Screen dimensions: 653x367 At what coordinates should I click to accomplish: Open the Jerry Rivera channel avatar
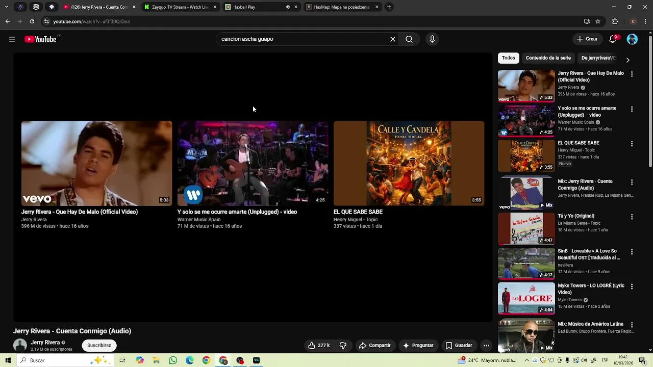pos(20,346)
